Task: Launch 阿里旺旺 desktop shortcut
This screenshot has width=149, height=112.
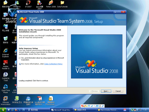Action: [x=28, y=101]
